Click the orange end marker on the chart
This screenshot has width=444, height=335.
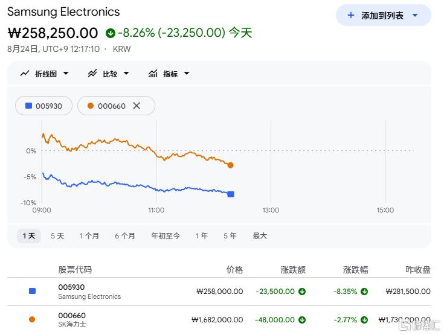[231, 165]
